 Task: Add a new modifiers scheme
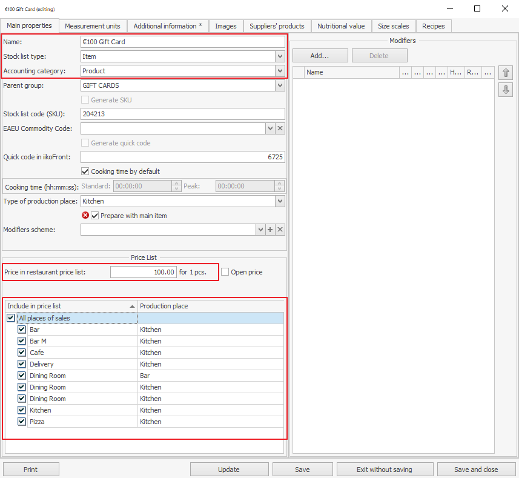pos(270,230)
